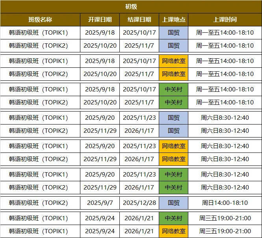Image resolution: width=262 pixels, height=238 pixels.
Task: Pick 2026/1/17 end date in the 中关村 row
Action: point(139,188)
